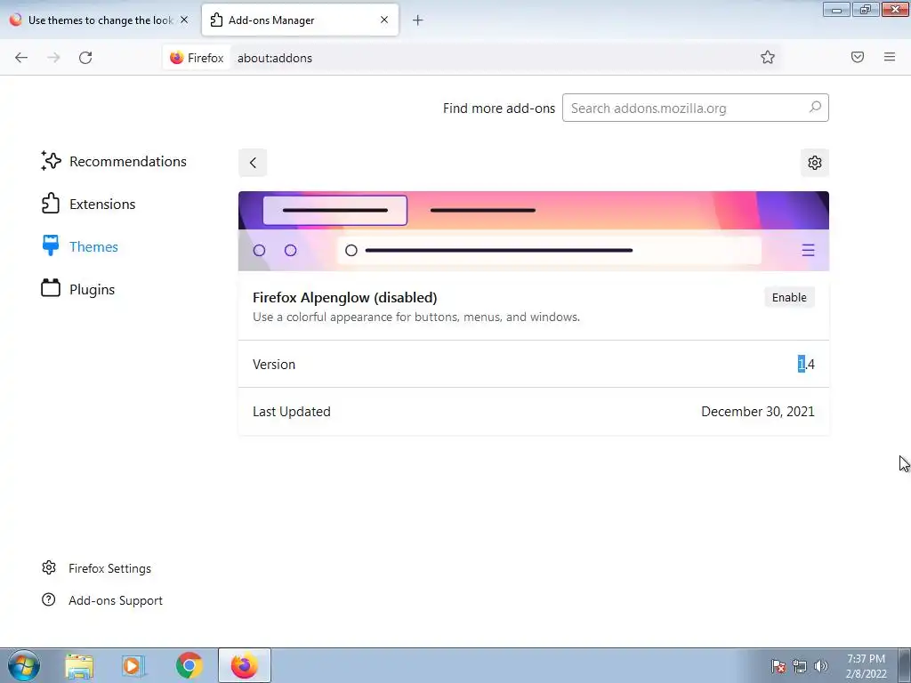Click the Recommendations sparkle icon
The image size is (911, 683).
(51, 162)
